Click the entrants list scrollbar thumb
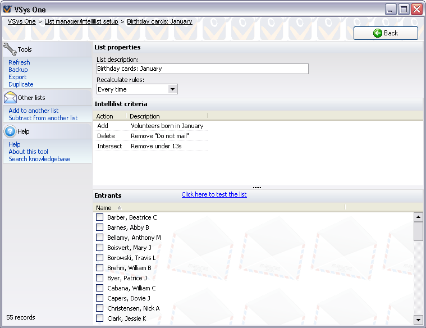The image size is (426, 328). 418,231
